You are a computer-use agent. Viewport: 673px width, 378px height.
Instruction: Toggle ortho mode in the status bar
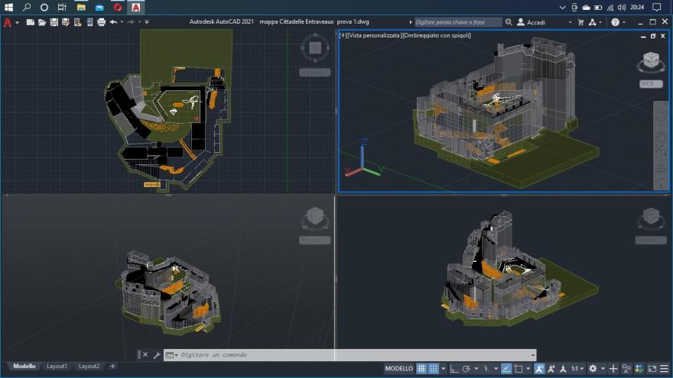[454, 368]
